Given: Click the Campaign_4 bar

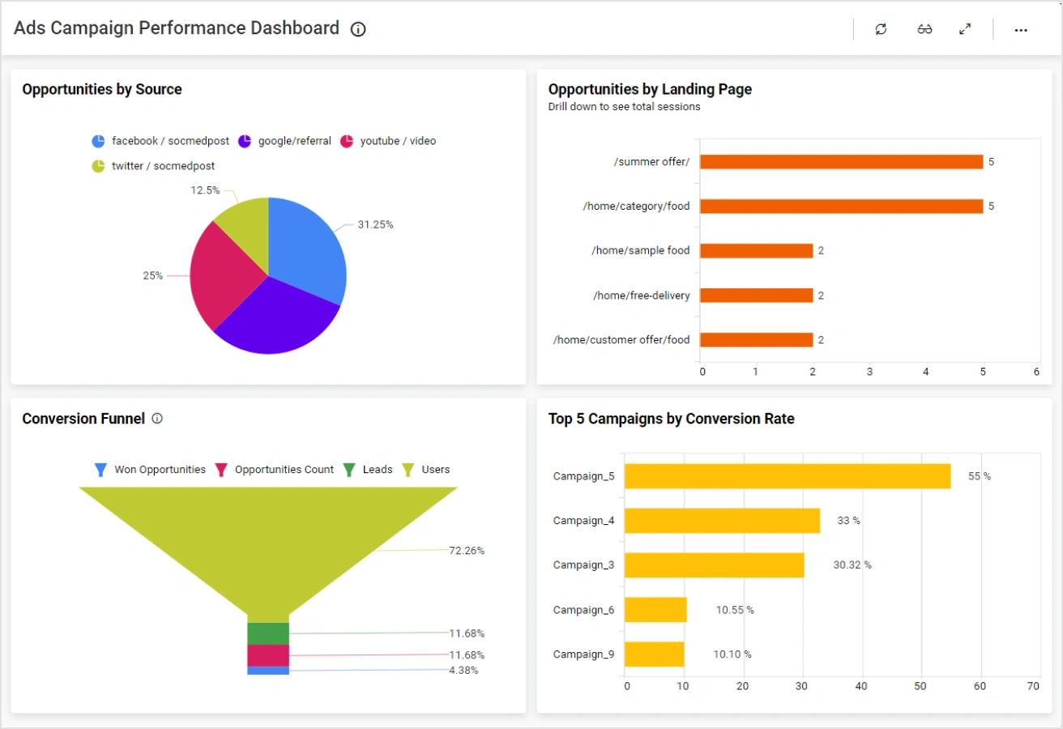Looking at the screenshot, I should (722, 521).
